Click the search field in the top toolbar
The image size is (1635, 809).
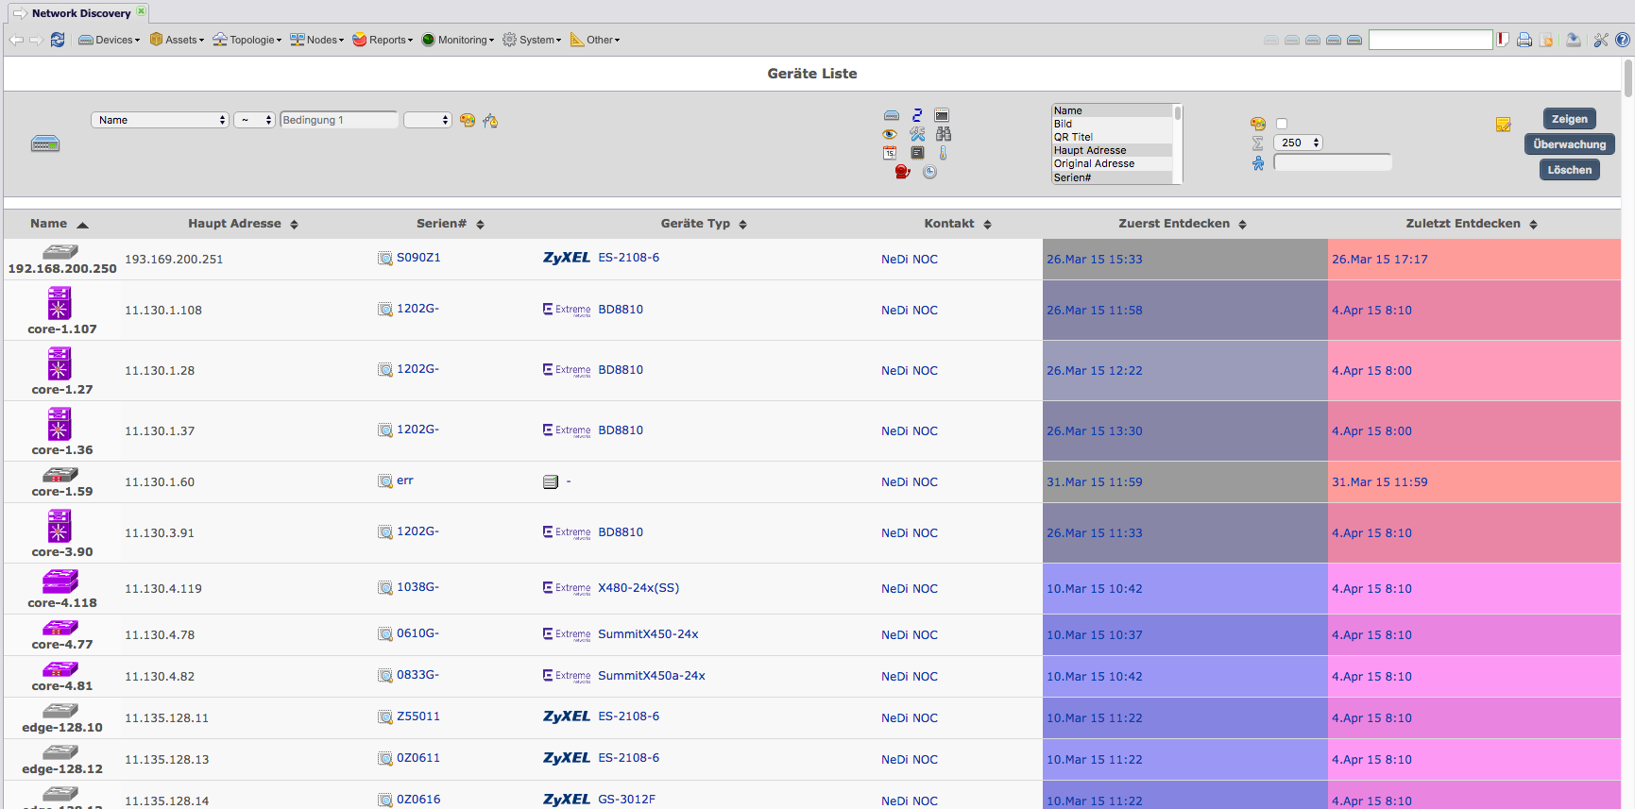(x=1431, y=40)
